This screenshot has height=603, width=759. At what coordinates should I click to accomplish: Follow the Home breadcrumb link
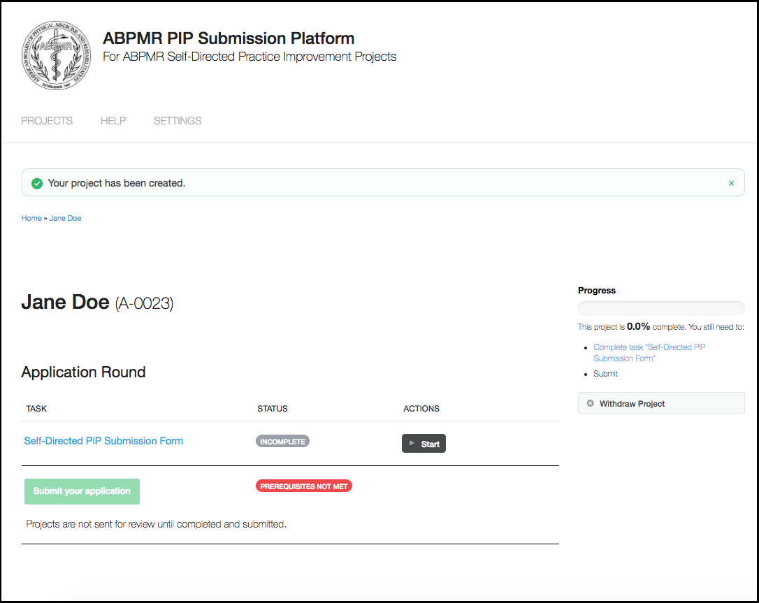pos(31,218)
